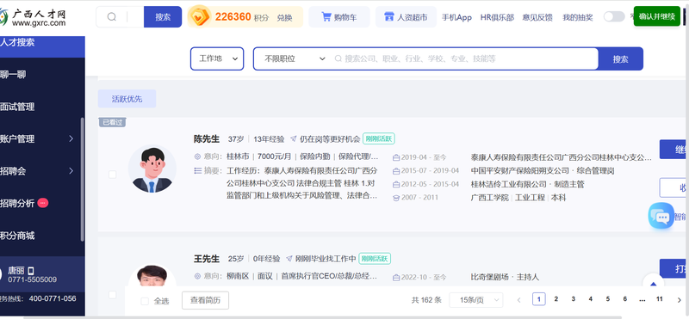Open 王先生's avatar picture
689x319 pixels.
click(x=152, y=275)
